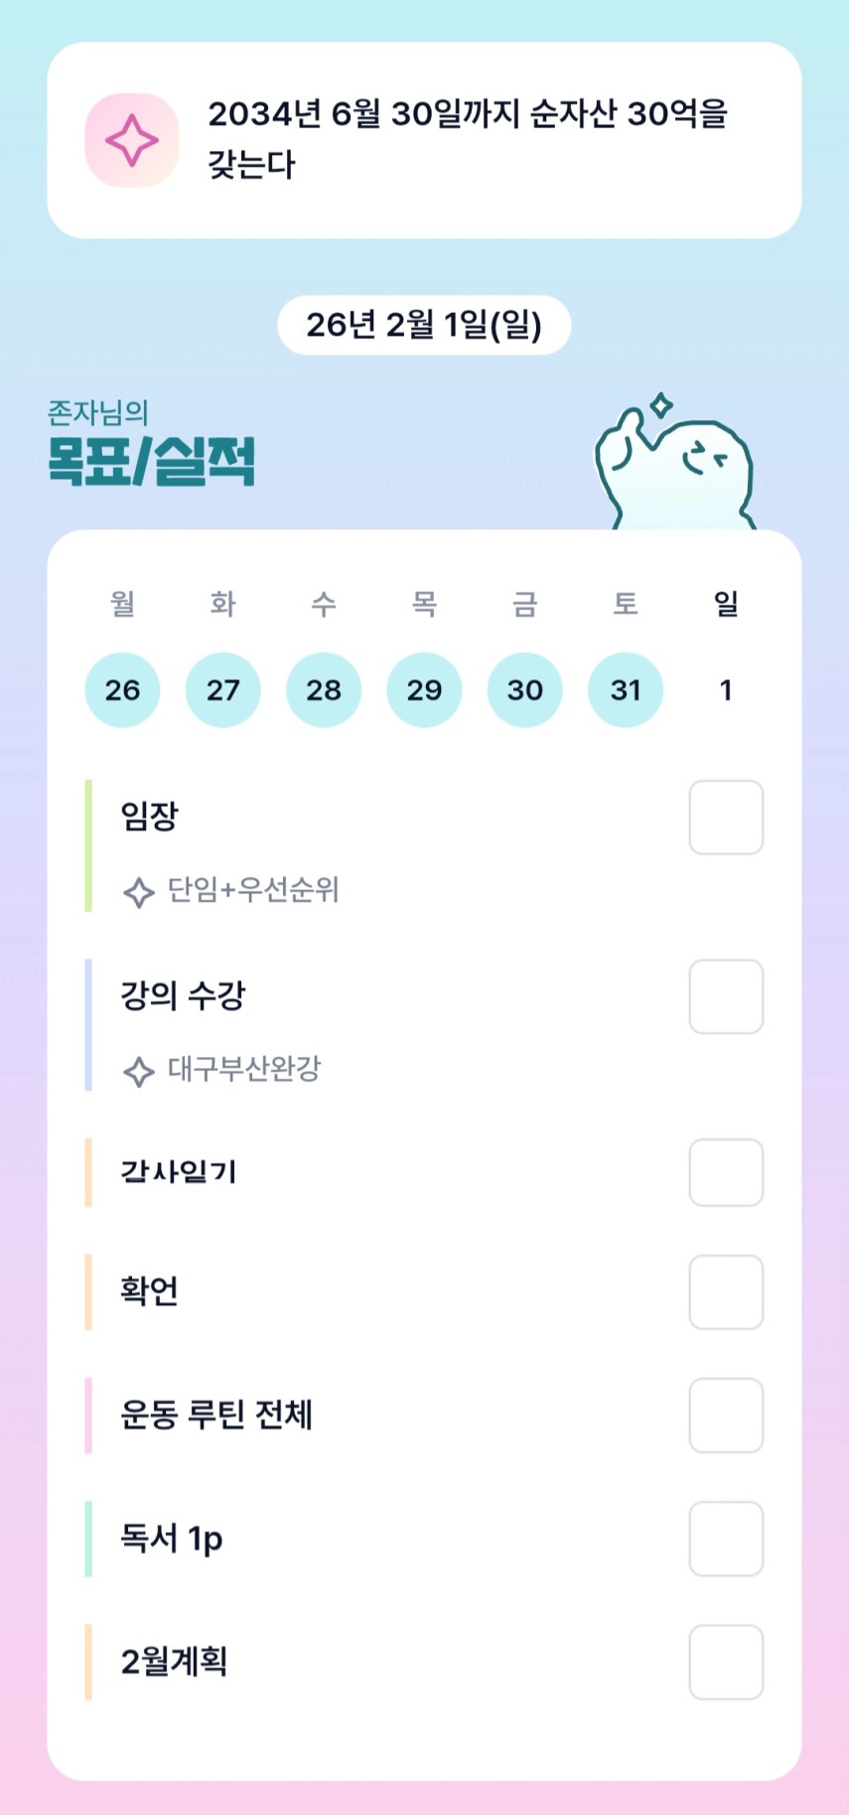The width and height of the screenshot is (849, 1815).
Task: Switch to Tuesday the 27th
Action: [223, 689]
